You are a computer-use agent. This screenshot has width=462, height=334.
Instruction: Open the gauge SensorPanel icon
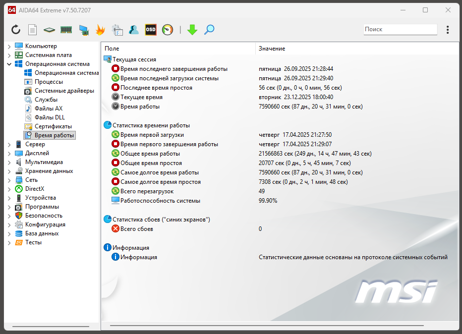tap(168, 30)
